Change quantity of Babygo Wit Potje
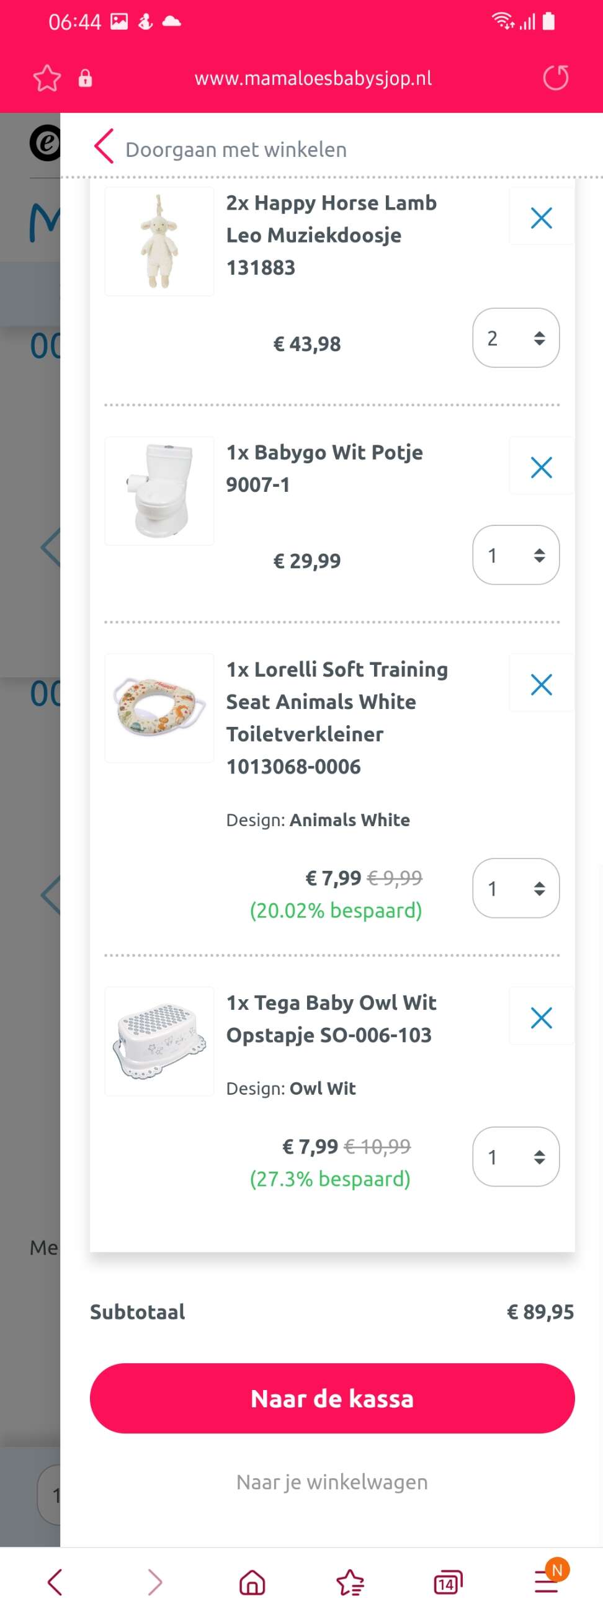The width and height of the screenshot is (603, 1617). pos(516,555)
